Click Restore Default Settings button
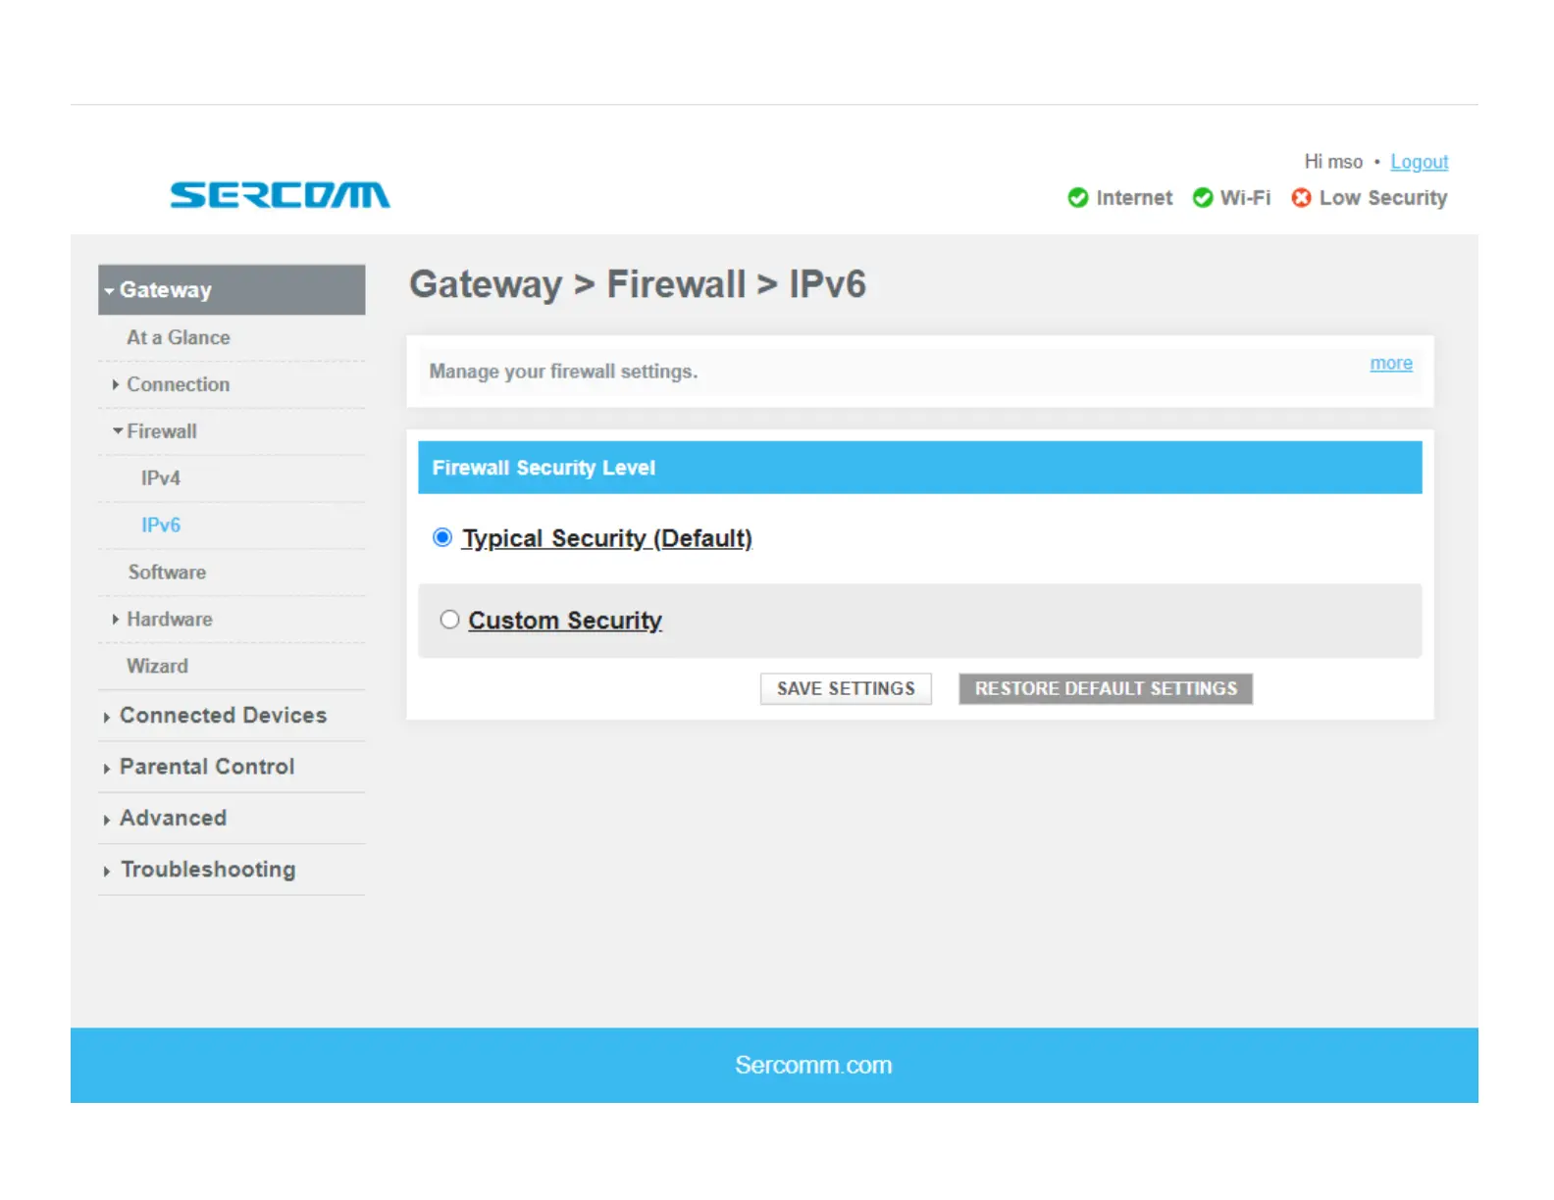The width and height of the screenshot is (1554, 1200). (1105, 688)
